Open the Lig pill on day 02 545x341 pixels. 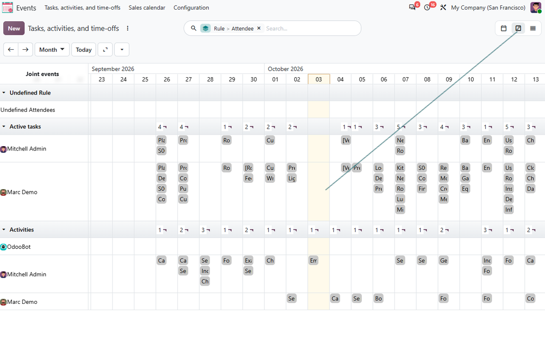292,178
